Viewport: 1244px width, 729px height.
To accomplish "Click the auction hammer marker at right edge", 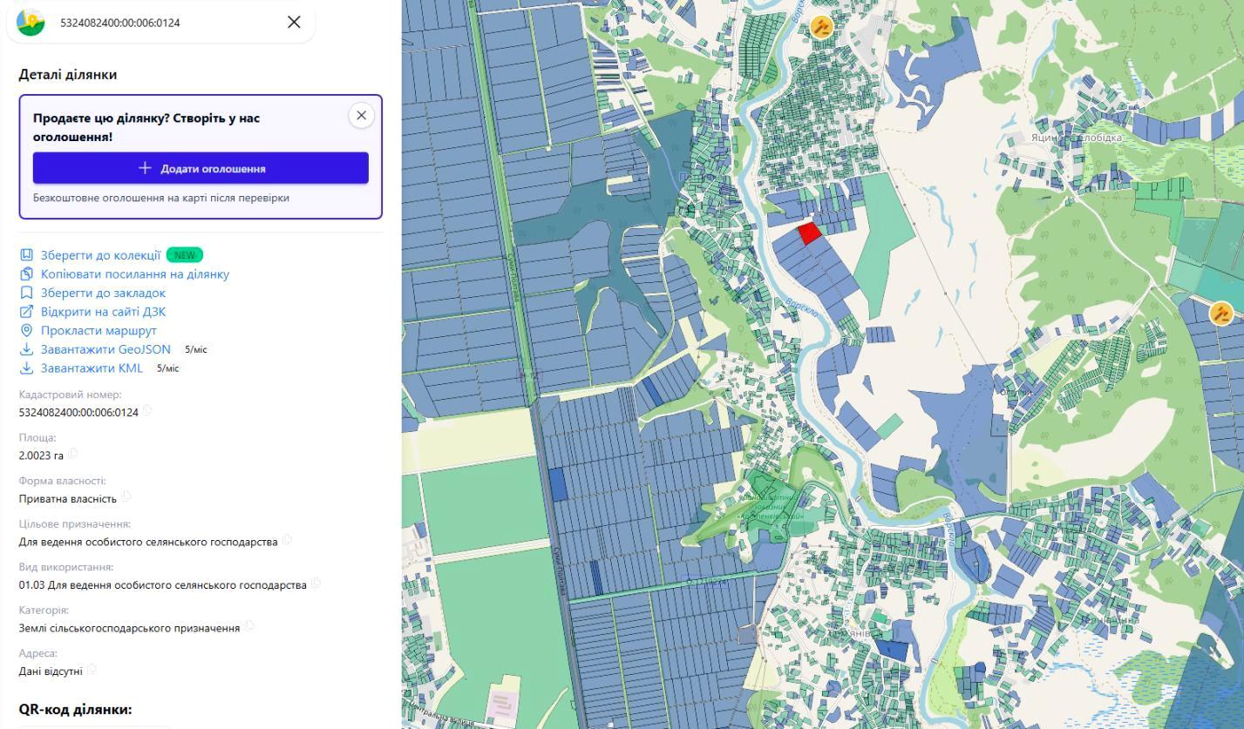I will tap(1221, 313).
